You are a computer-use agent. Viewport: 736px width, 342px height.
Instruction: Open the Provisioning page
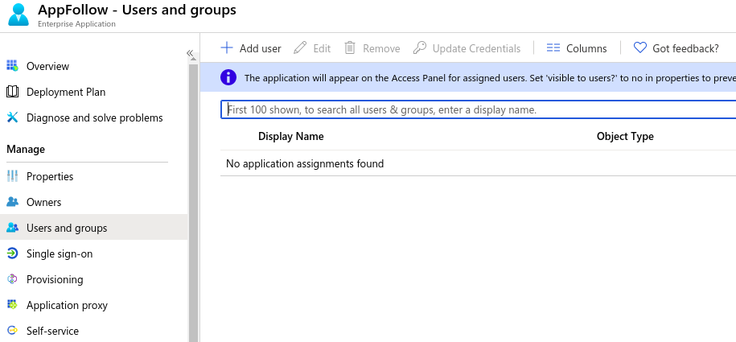tap(55, 280)
